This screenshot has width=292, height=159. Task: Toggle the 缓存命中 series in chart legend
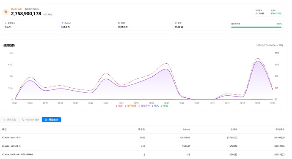(144, 106)
